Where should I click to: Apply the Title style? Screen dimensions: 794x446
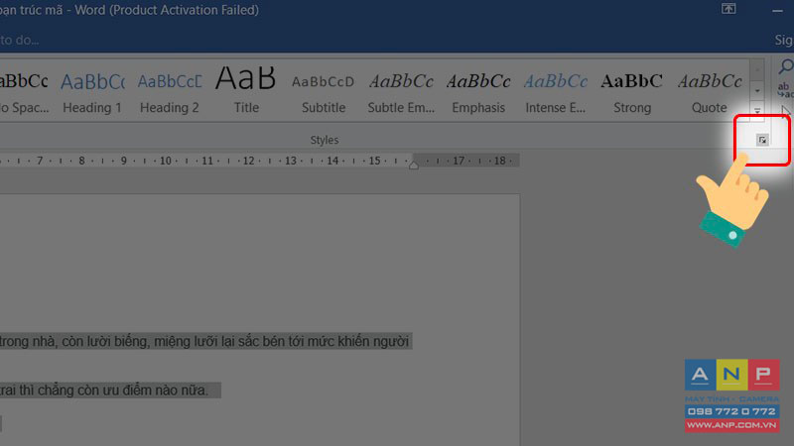click(x=246, y=91)
